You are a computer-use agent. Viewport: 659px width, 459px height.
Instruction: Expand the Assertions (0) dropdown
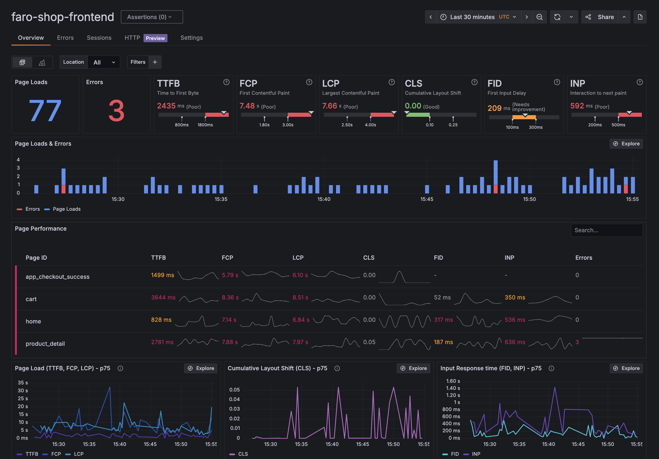point(152,17)
